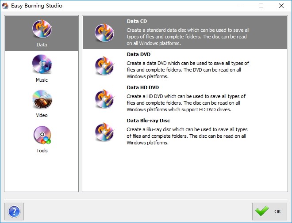Image resolution: width=292 pixels, height=223 pixels.
Task: Click the Data DVD flame disc icon
Action: point(104,66)
